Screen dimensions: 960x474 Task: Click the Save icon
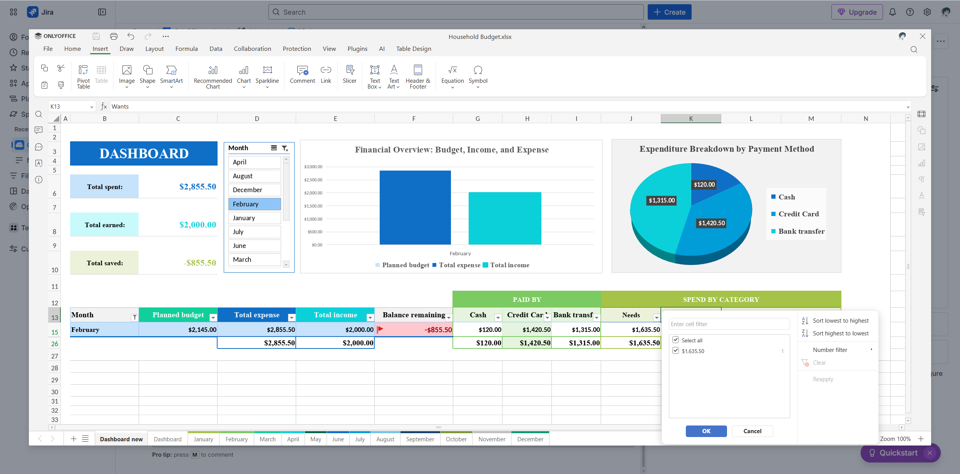pos(96,36)
